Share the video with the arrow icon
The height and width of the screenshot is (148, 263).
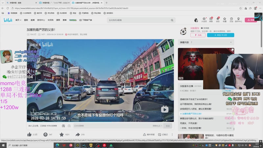(x=78, y=135)
